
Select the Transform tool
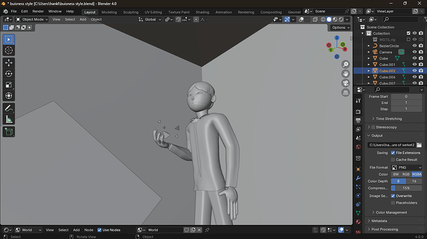click(9, 96)
